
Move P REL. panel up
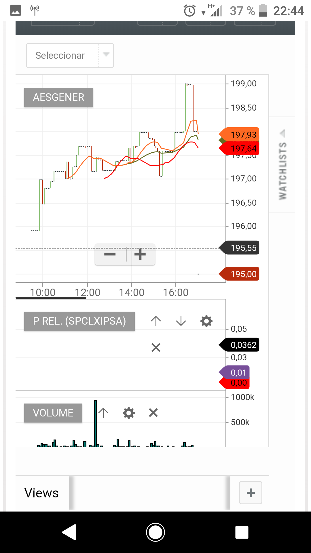156,321
